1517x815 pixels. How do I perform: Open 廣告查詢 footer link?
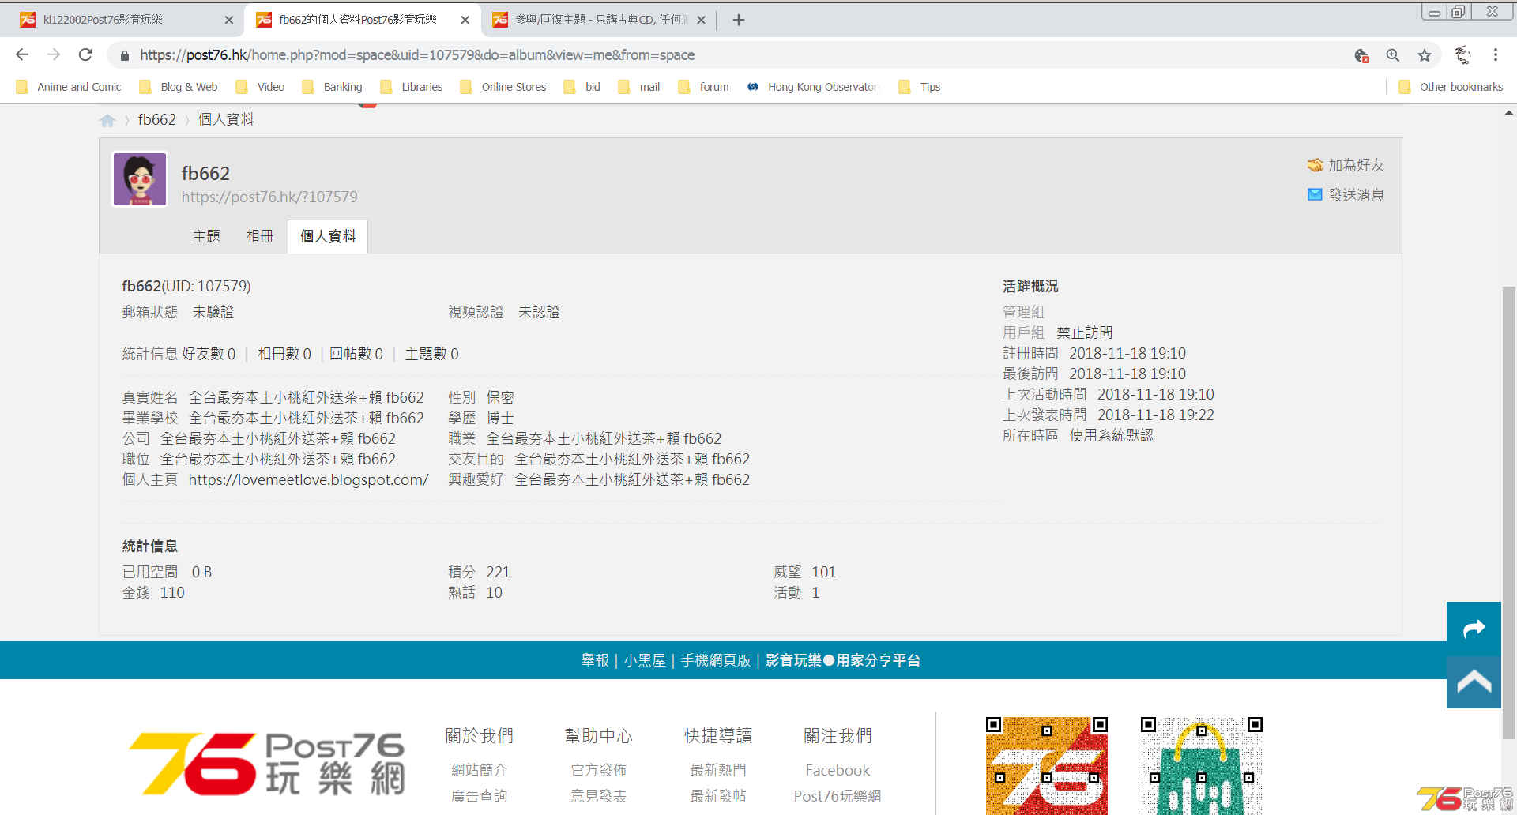pos(479,796)
